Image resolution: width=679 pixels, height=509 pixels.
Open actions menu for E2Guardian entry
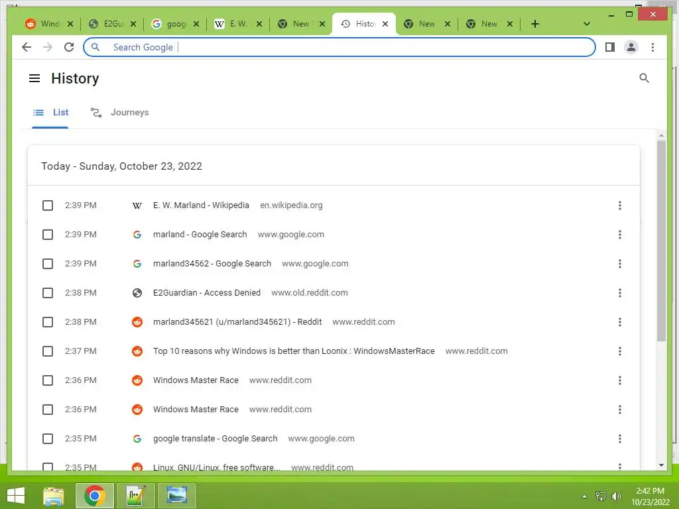coord(620,293)
